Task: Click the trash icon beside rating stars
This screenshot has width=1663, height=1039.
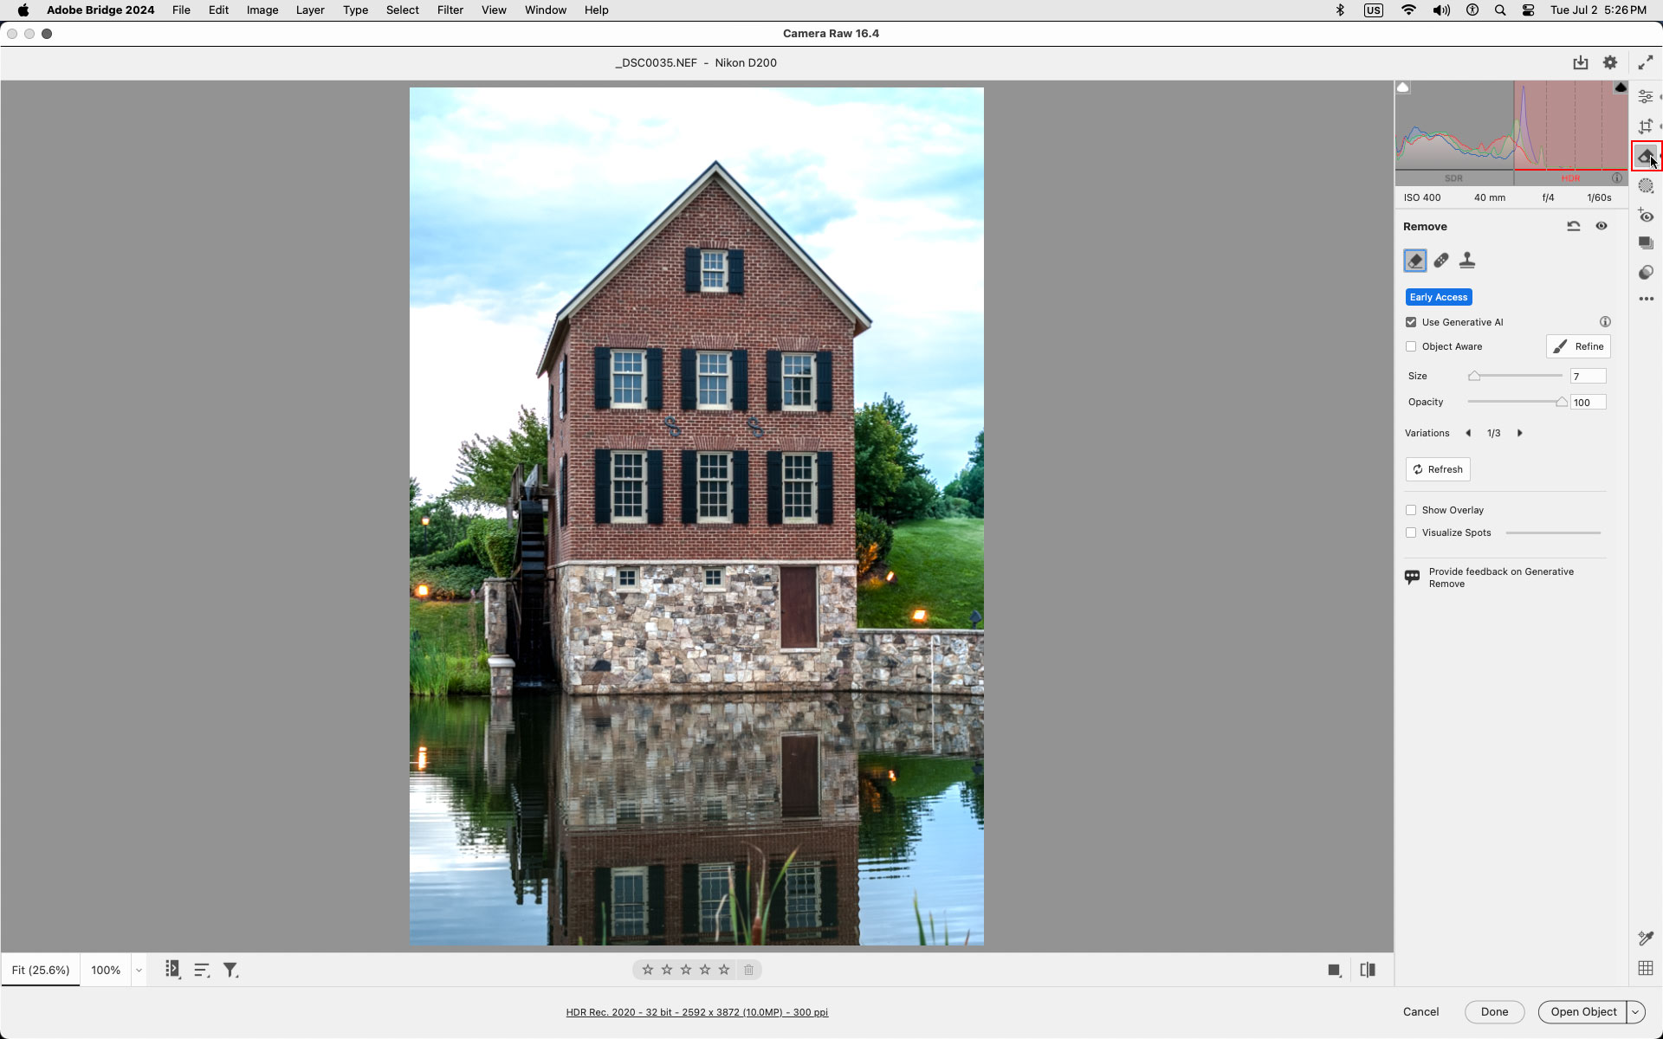Action: click(x=749, y=970)
